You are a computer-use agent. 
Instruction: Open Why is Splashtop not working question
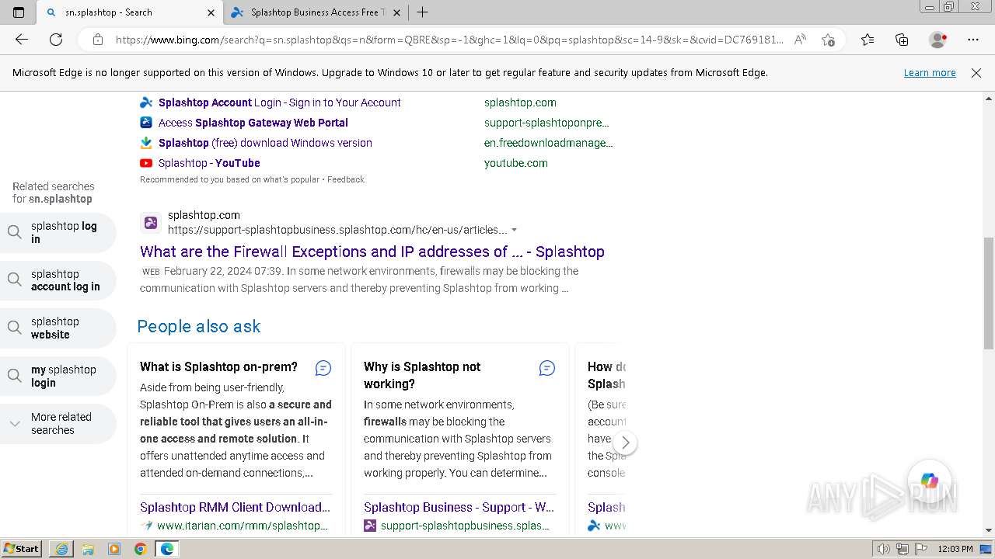coord(422,375)
